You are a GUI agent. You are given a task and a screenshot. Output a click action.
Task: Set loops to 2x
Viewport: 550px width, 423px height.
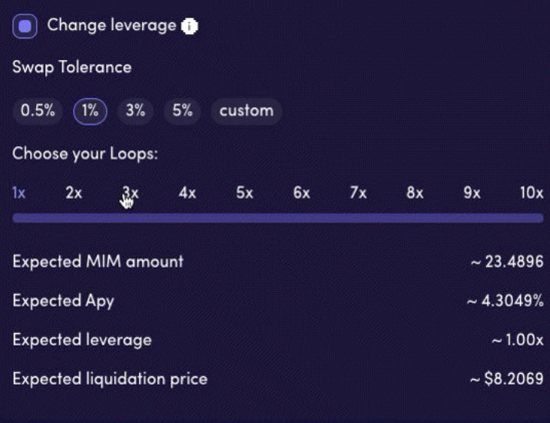(74, 193)
